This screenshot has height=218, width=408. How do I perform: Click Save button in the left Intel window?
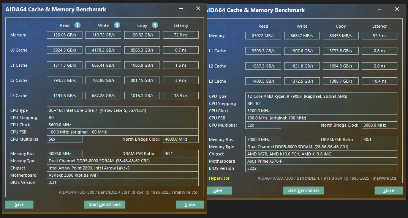(x=19, y=204)
